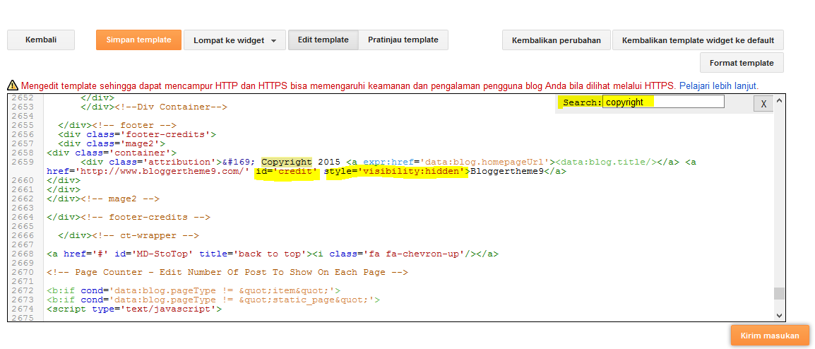The width and height of the screenshot is (815, 349).
Task: Save with the Simpan template button
Action: 139,40
